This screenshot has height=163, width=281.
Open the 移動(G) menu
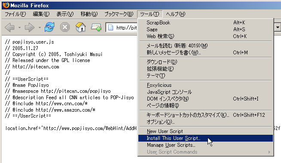(x=89, y=14)
